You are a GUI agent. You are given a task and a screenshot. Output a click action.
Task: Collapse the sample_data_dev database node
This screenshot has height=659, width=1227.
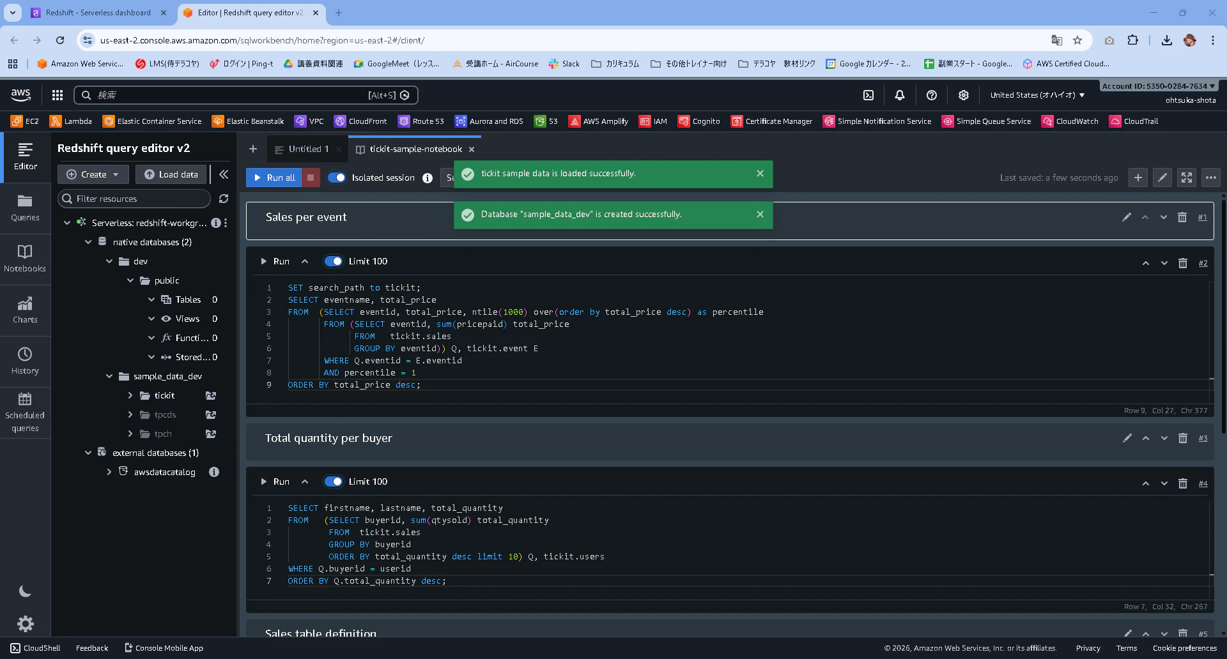coord(109,376)
